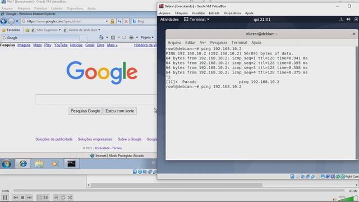Open Pesquisar menu in the terminal
Viewport: 359px width, 202px height.
[x=219, y=43]
